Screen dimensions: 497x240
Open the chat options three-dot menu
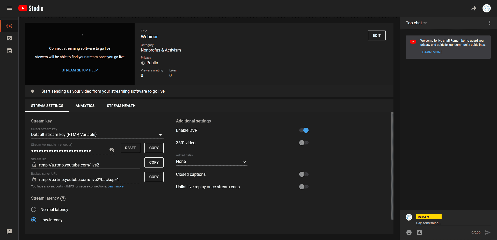[x=489, y=23]
